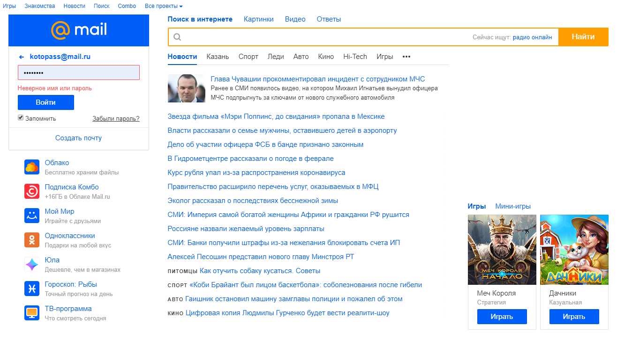Switch to the Авто news tab

point(301,57)
